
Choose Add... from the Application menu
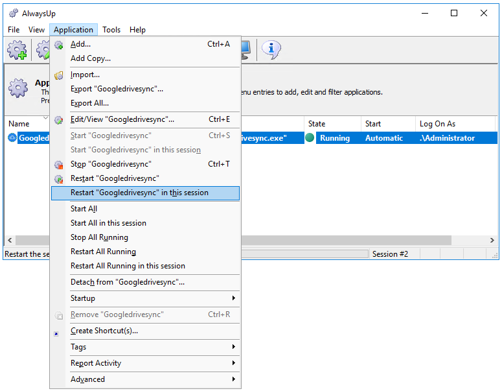(145, 44)
